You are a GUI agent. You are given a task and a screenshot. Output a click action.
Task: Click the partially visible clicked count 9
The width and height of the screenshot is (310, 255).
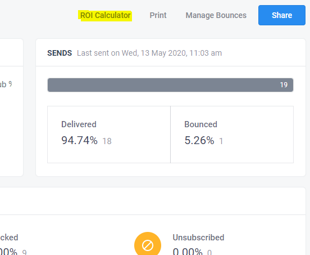click(24, 252)
